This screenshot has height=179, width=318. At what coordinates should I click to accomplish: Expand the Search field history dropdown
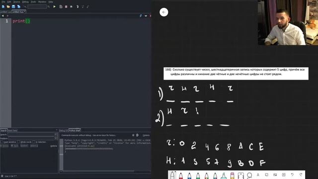[56, 134]
